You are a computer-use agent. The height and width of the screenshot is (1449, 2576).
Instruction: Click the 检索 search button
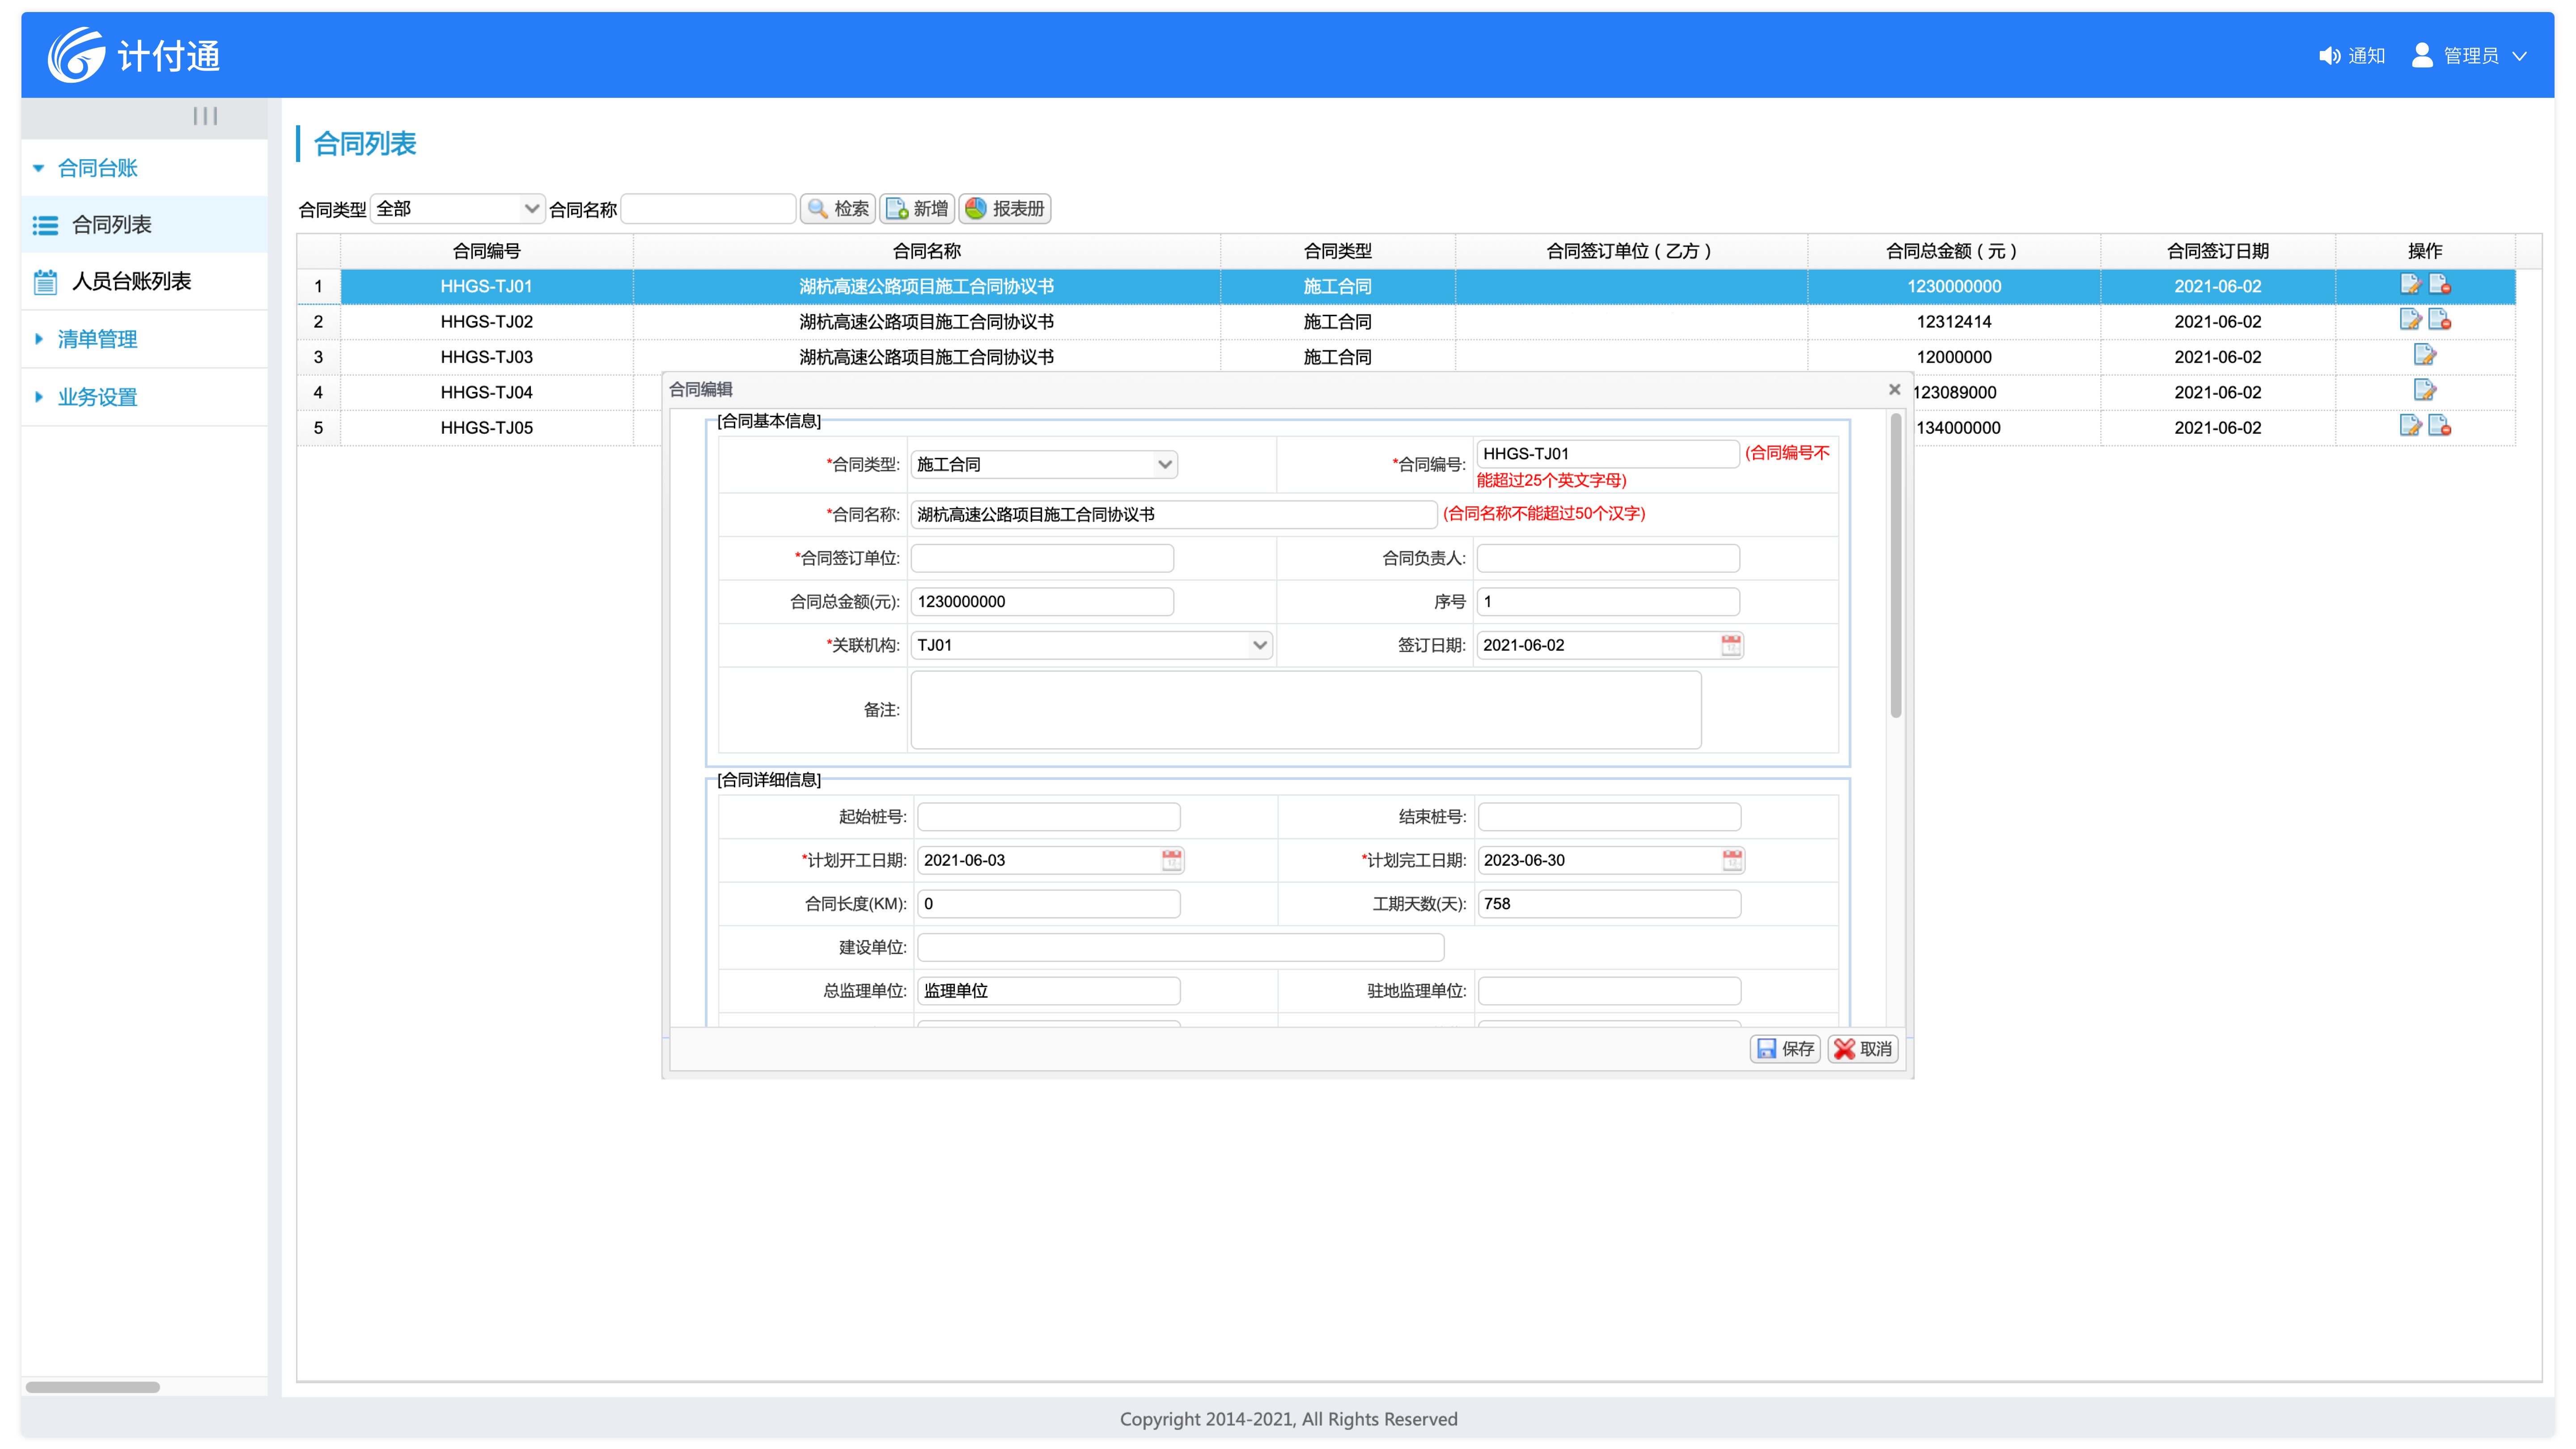coord(838,209)
